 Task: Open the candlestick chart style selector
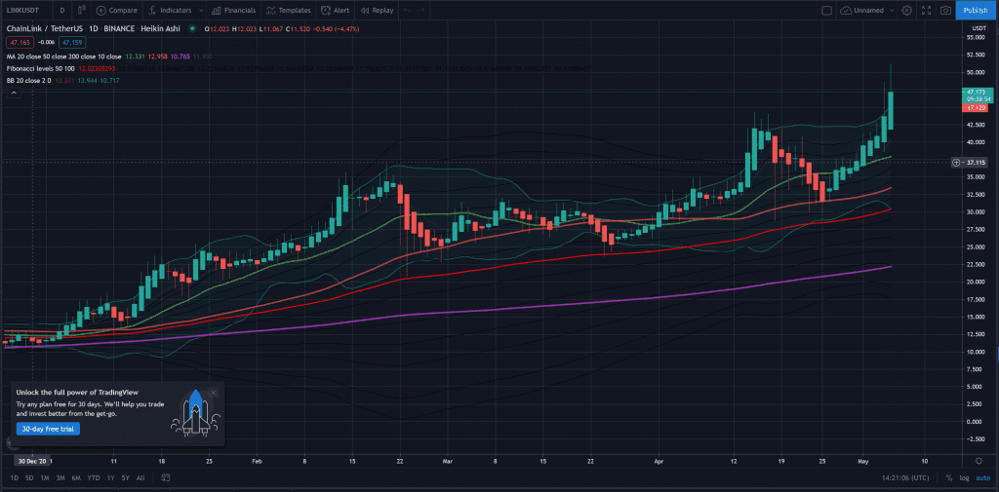(81, 10)
